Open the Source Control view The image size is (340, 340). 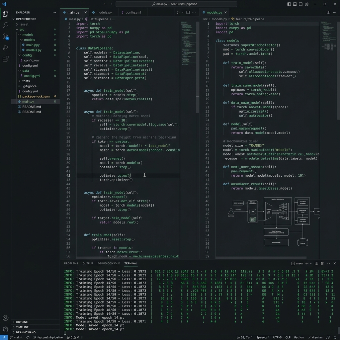click(5, 37)
